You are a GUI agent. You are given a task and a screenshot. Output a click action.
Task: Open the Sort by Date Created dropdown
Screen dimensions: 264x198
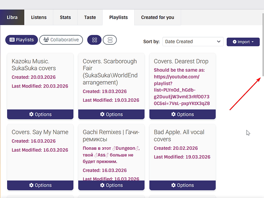click(193, 42)
